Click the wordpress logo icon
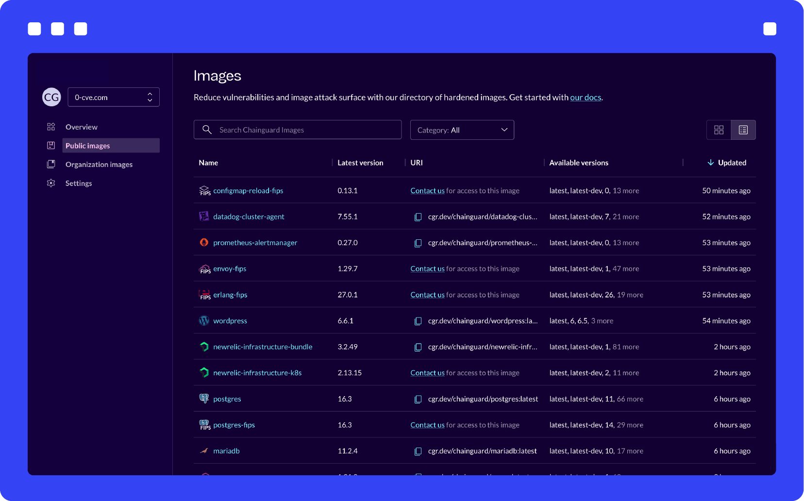Image resolution: width=804 pixels, height=501 pixels. pyautogui.click(x=204, y=321)
